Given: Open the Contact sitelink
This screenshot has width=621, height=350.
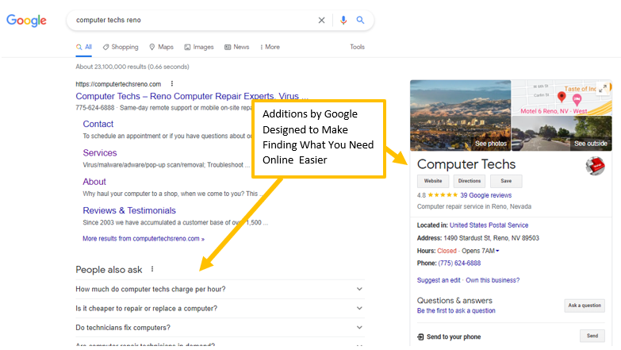Looking at the screenshot, I should (98, 124).
